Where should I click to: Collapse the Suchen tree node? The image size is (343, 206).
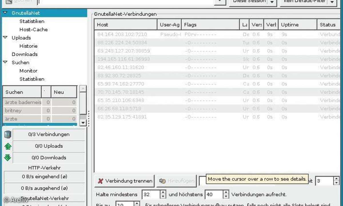tap(5, 62)
